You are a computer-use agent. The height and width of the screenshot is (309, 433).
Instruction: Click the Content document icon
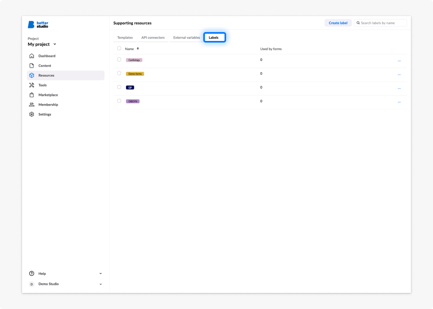pyautogui.click(x=32, y=65)
